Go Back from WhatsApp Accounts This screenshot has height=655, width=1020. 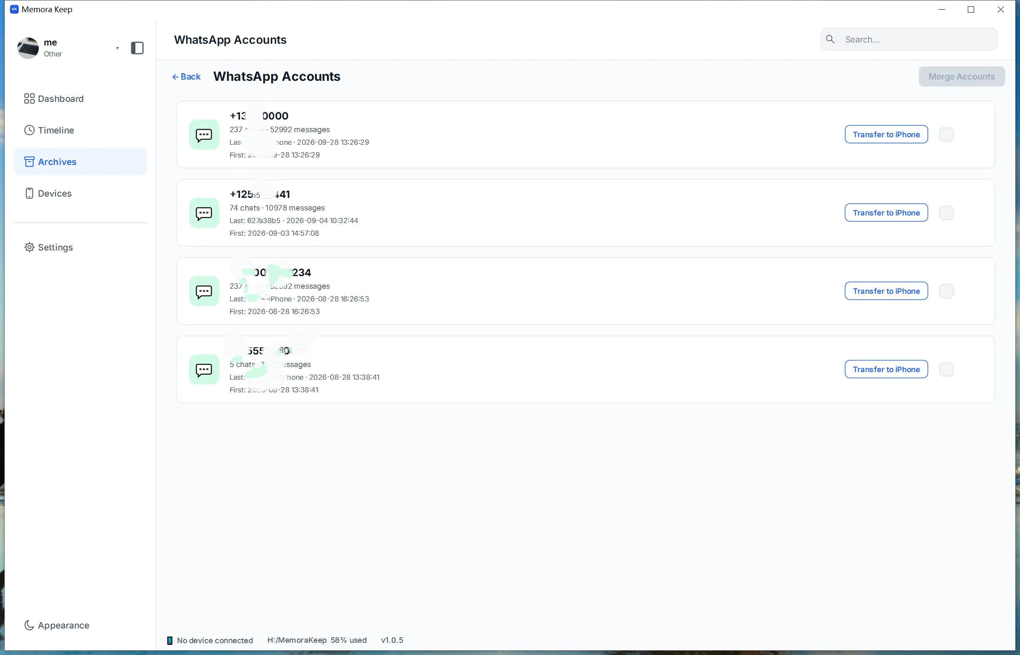[x=186, y=77]
